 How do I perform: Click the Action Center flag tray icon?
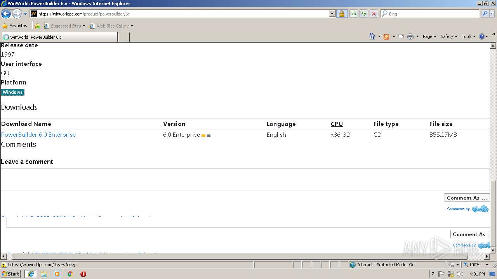pos(442,274)
